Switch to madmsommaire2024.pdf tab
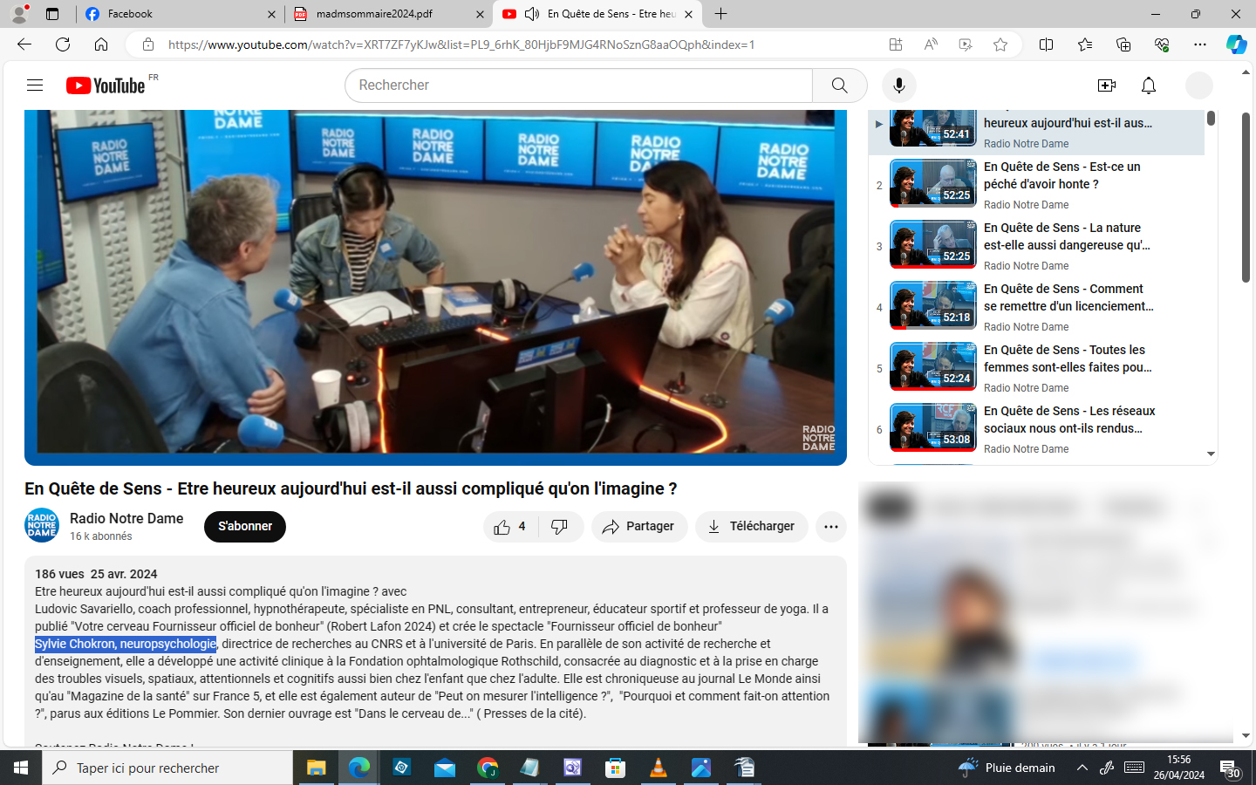Screen dimensions: 1256x785 388,14
